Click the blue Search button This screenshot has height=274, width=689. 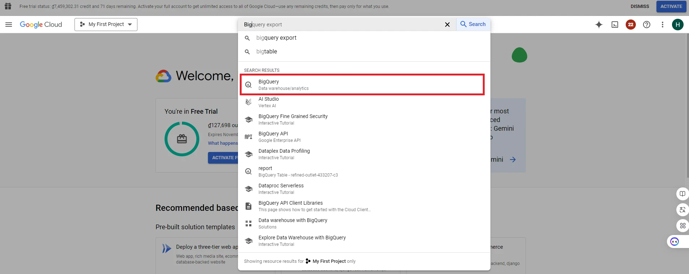pos(473,24)
